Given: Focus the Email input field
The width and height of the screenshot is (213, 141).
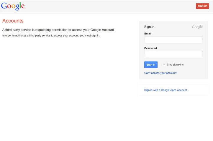Looking at the screenshot, I should 173,39.
